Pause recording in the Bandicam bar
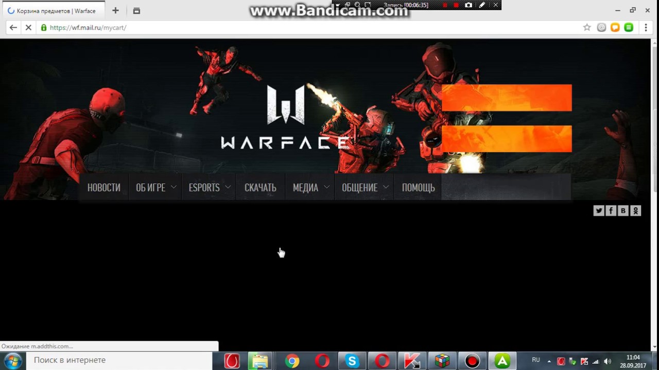Screen dimensions: 659x370 tap(445, 5)
